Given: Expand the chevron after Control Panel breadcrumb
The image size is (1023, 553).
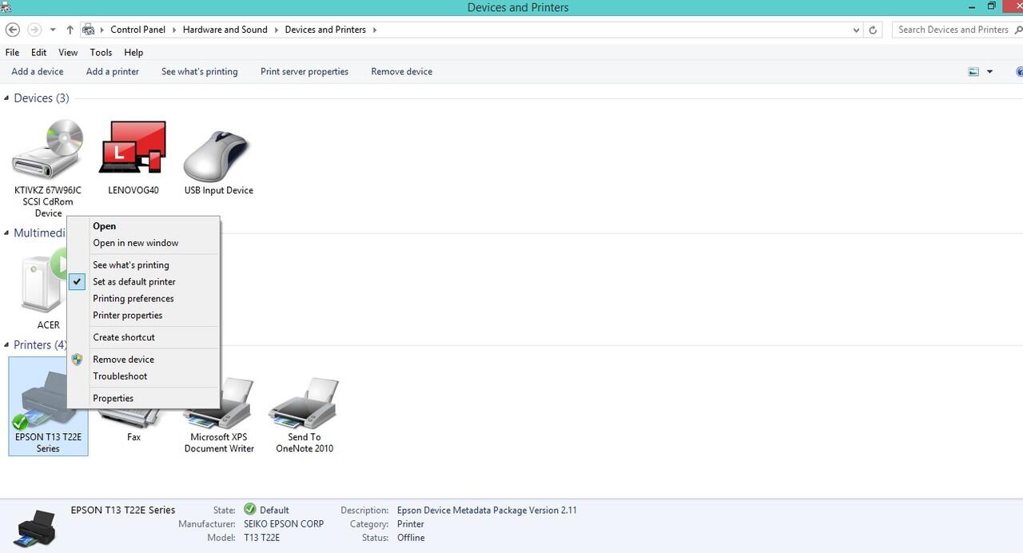Looking at the screenshot, I should 174,30.
